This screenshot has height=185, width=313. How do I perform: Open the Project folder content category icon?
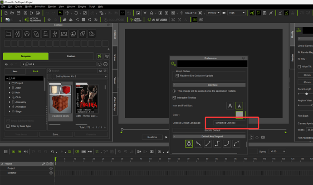point(8,34)
